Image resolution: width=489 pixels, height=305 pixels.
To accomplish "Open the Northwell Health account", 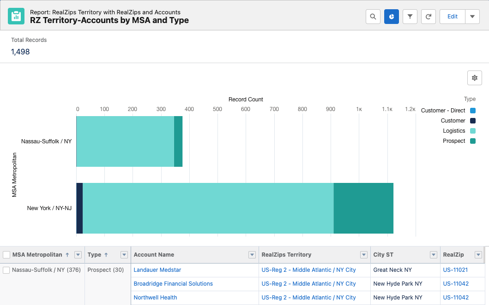I will coord(155,298).
